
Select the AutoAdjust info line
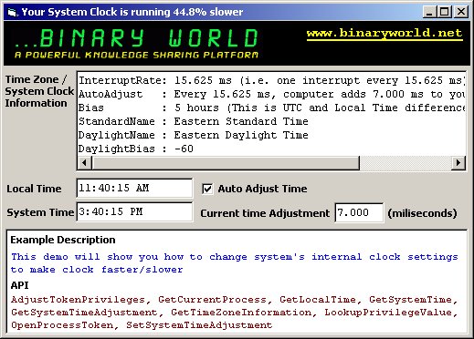pyautogui.click(x=272, y=94)
